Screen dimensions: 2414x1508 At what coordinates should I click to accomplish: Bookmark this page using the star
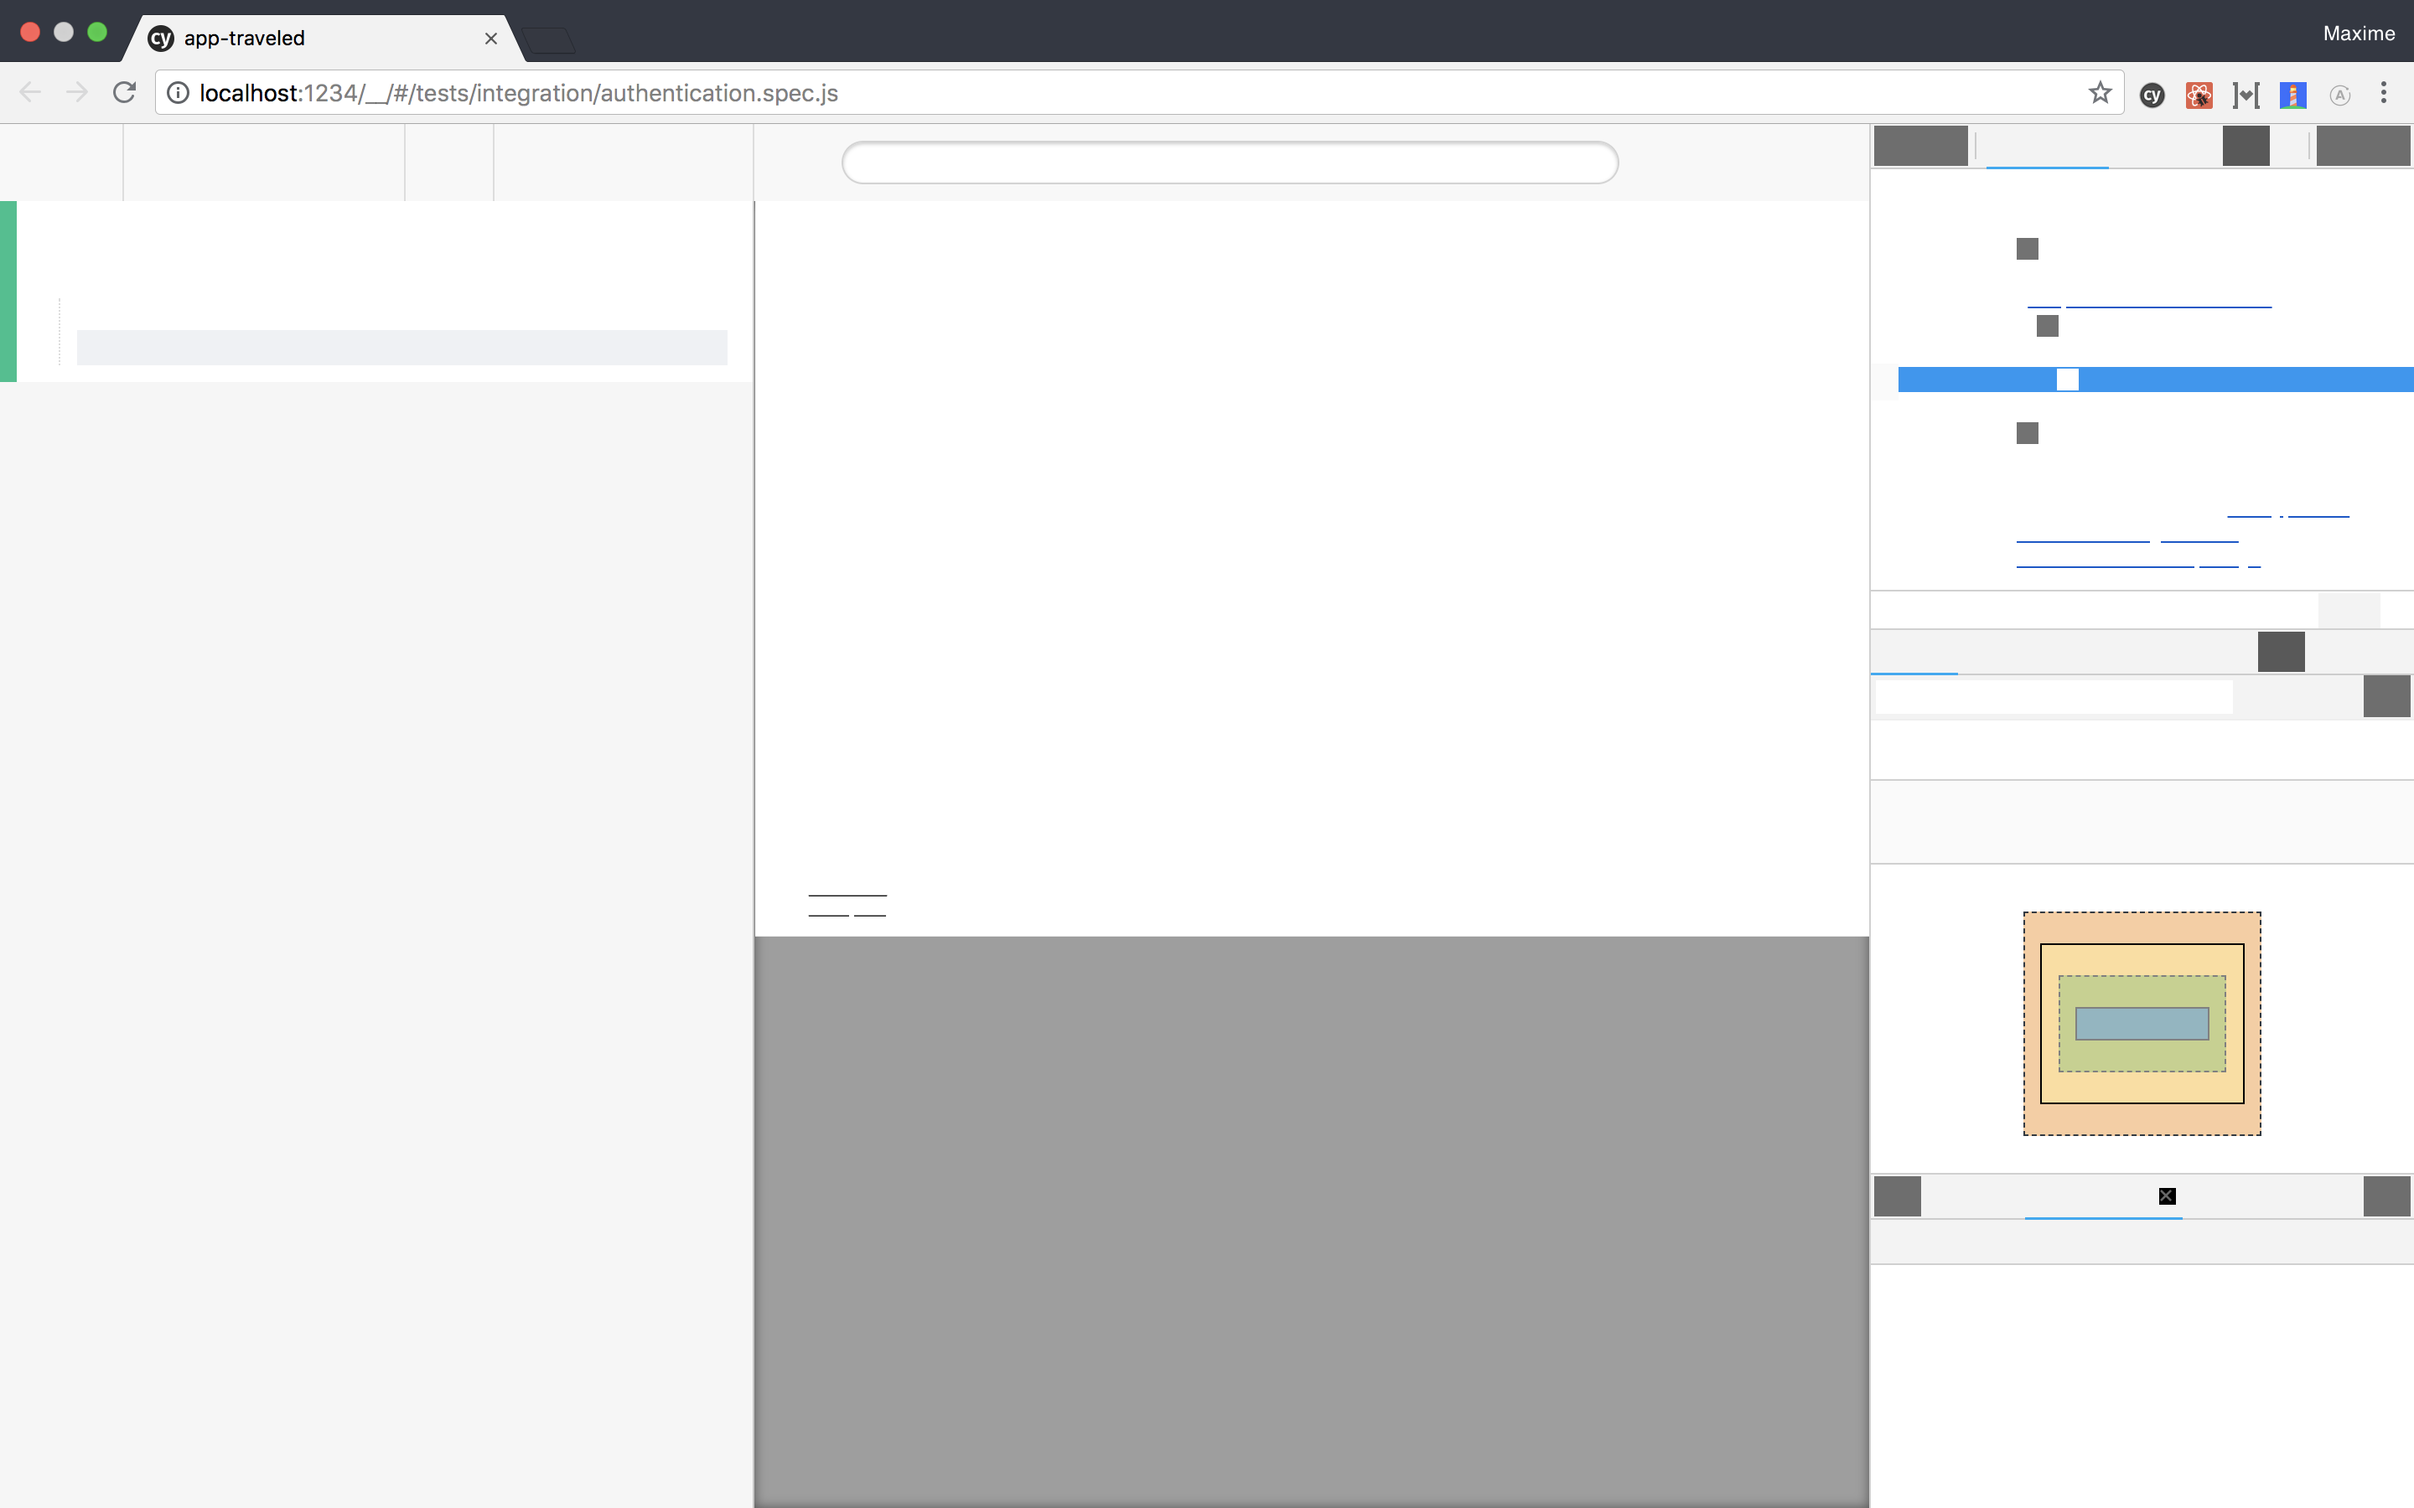point(2100,93)
